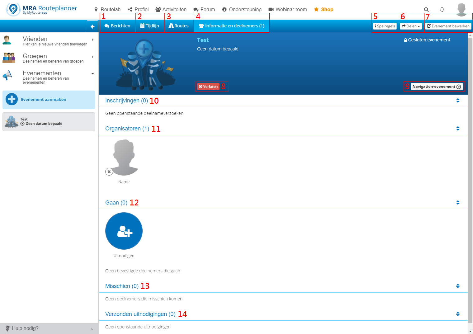The image size is (473, 334).
Task: Open the Routes tab
Action: (179, 26)
